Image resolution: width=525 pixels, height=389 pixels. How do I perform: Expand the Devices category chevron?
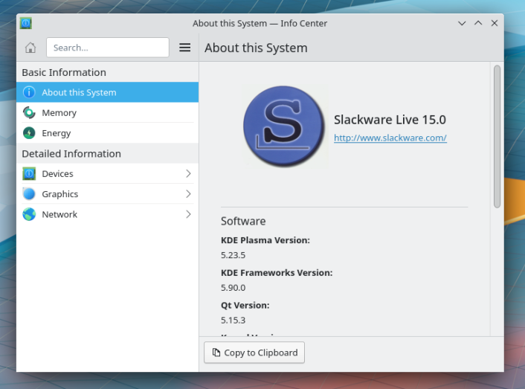[x=188, y=173]
